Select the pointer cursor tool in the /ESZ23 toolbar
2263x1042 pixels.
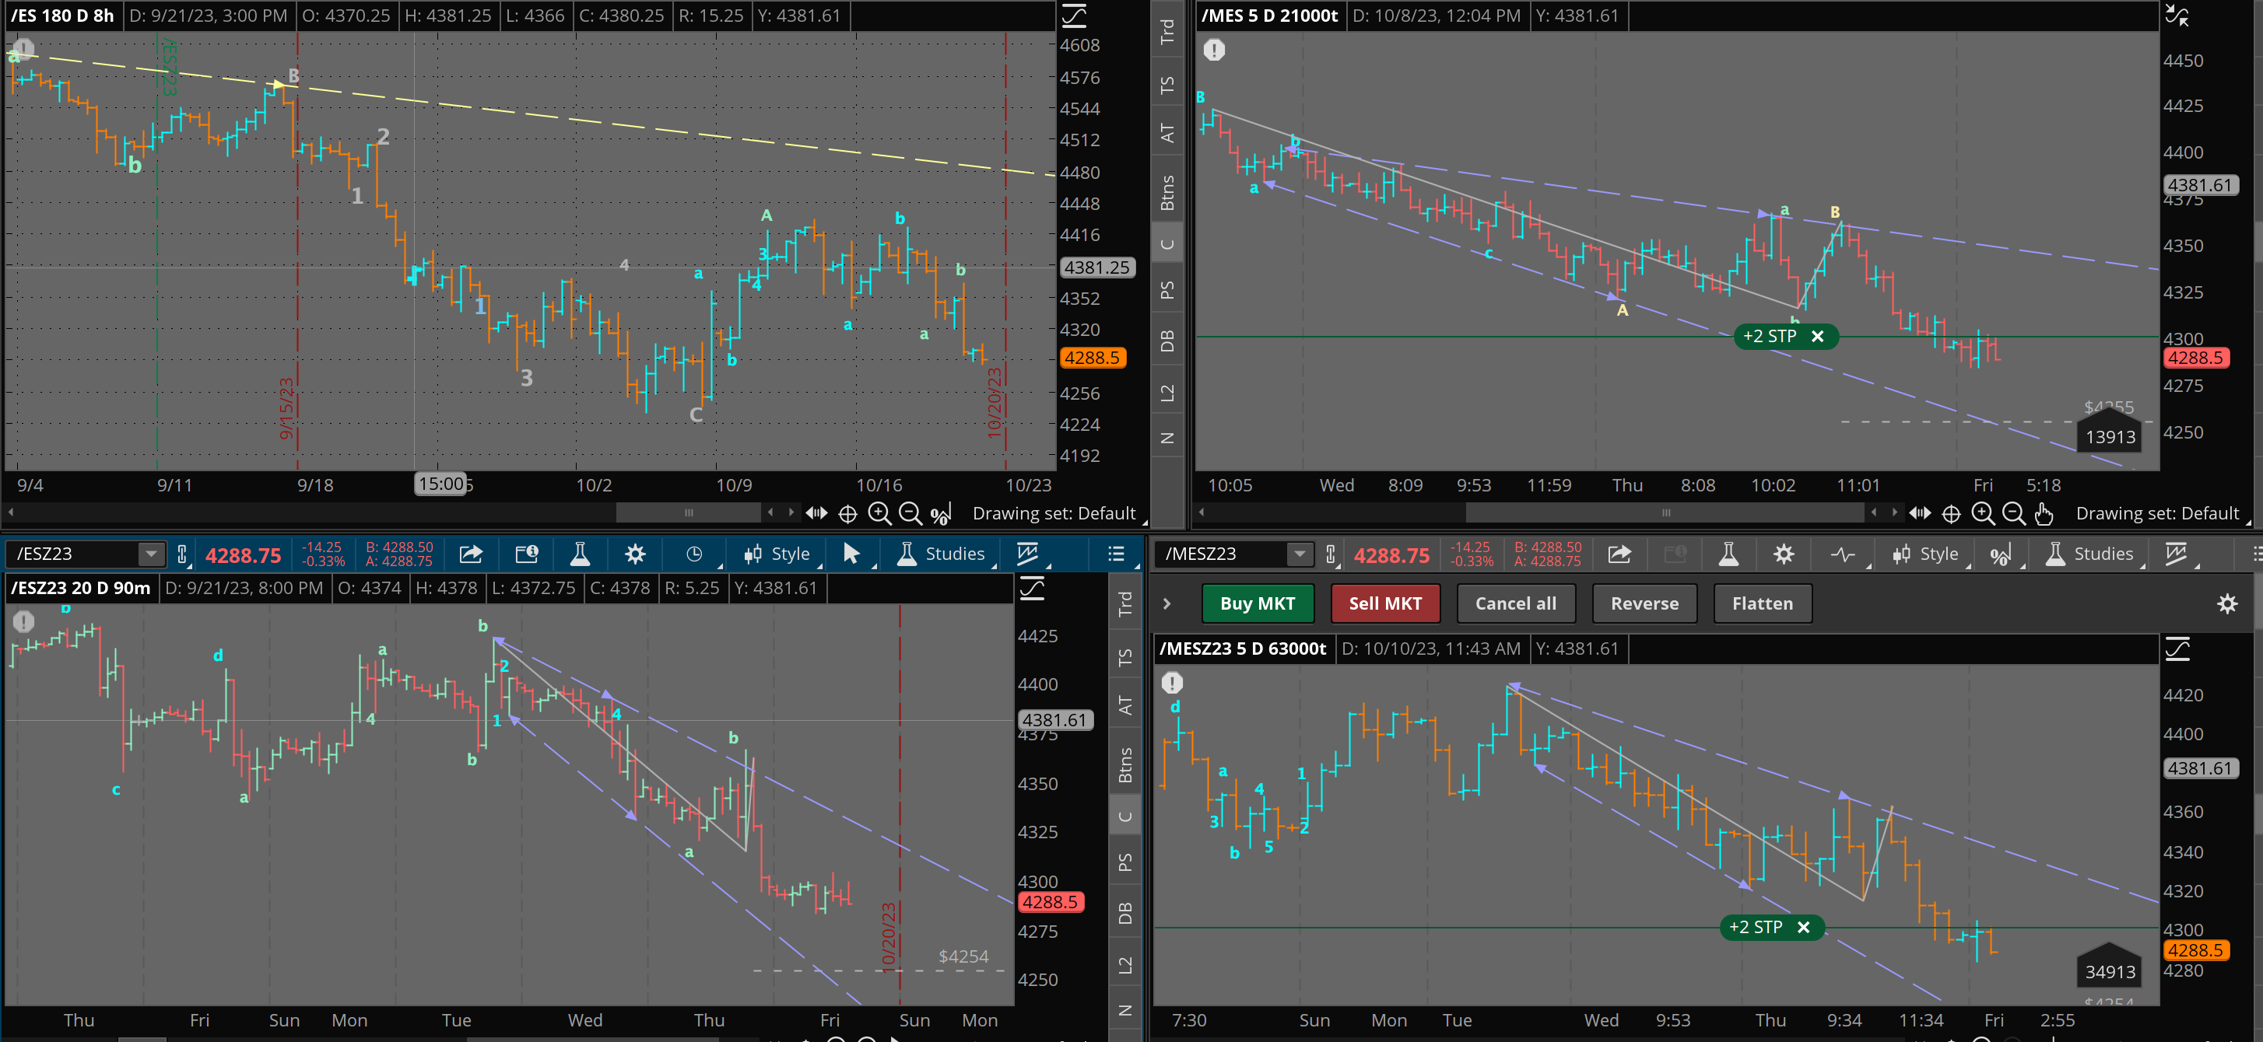[851, 554]
